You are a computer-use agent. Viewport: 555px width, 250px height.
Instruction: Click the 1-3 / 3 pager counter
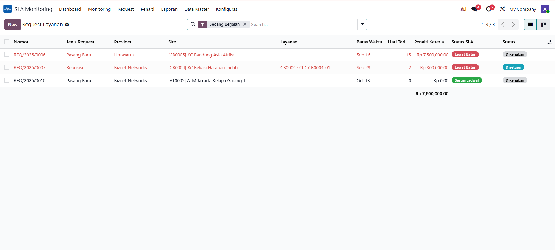[488, 25]
